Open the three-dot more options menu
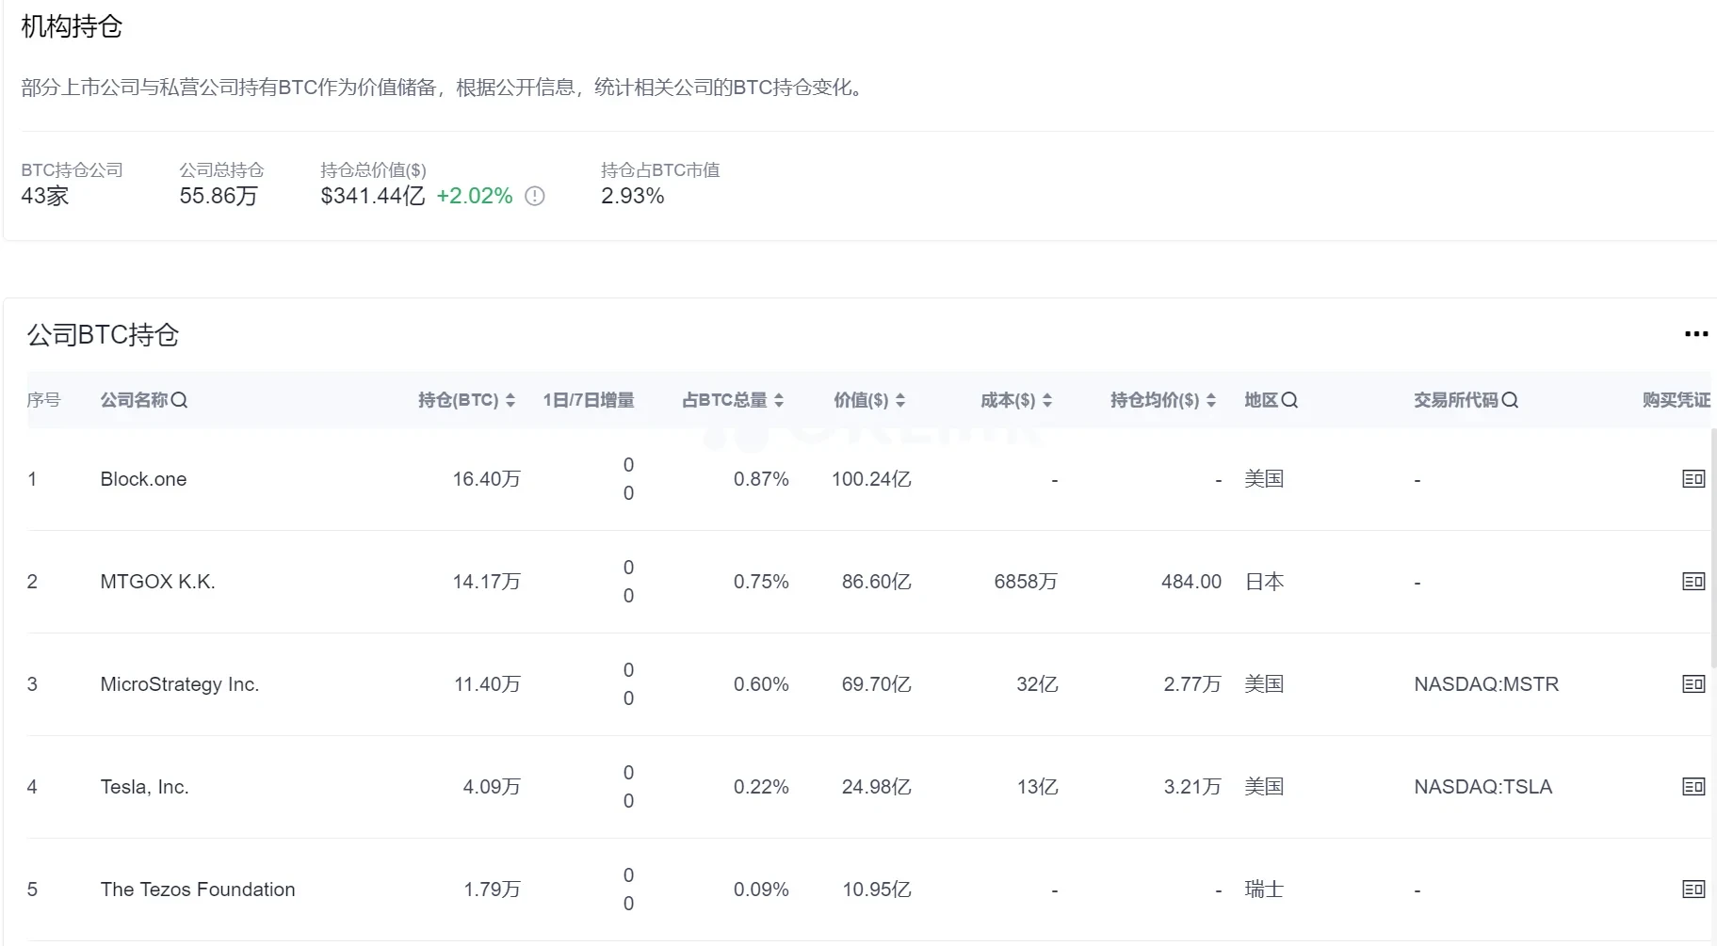Image resolution: width=1717 pixels, height=946 pixels. coord(1695,334)
